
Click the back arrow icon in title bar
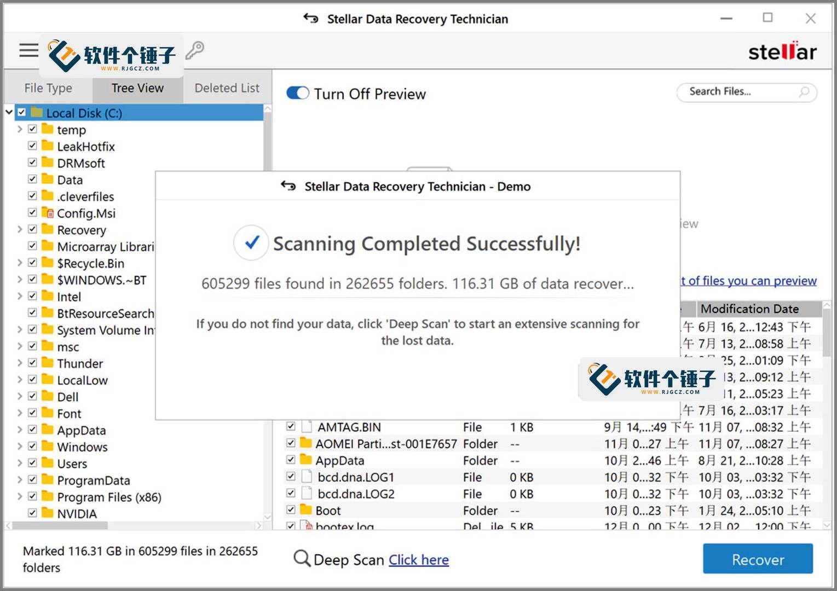click(x=310, y=19)
